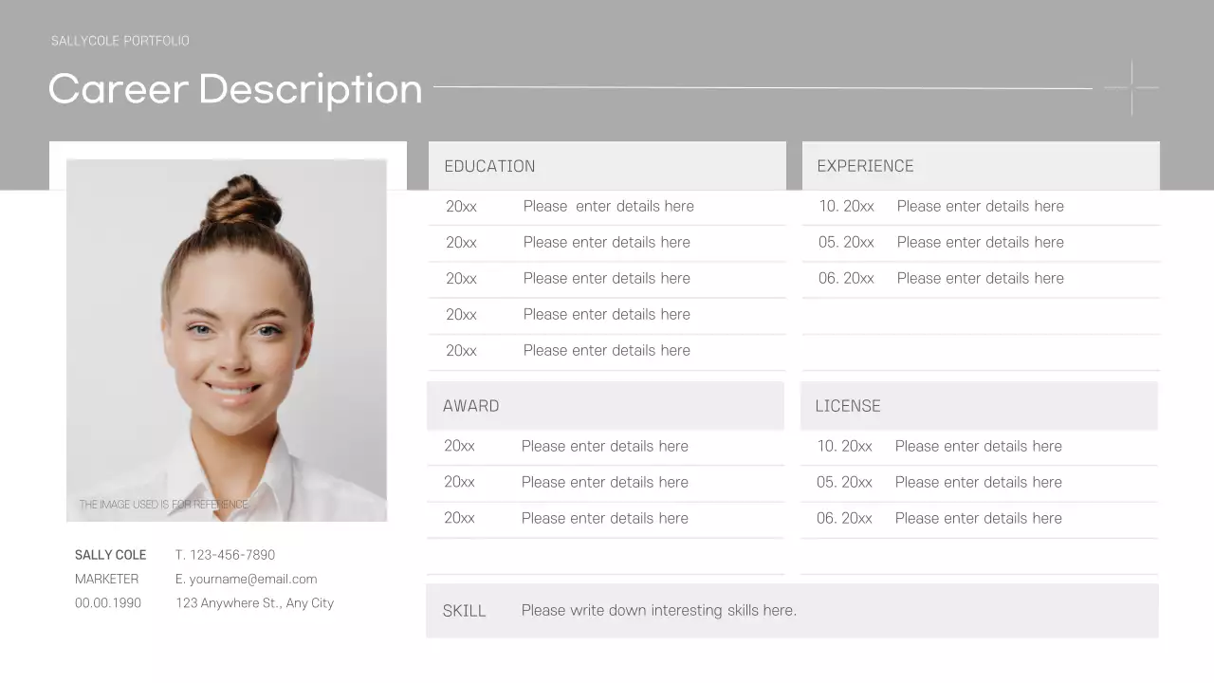Click the Career Description title

pyautogui.click(x=234, y=88)
